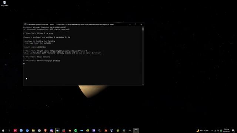
Task: Click the 'changed 1 package, and audited' line
Action: coord(47,37)
